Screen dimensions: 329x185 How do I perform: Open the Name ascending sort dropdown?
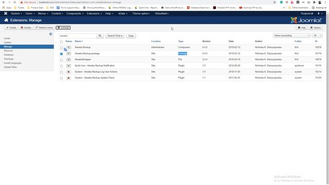(x=291, y=35)
